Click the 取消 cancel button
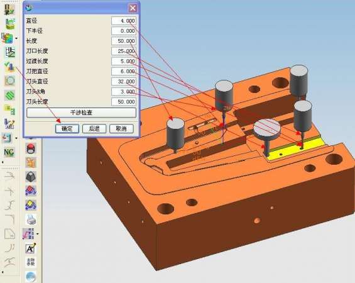Viewport: 355px width, 283px height. [x=121, y=129]
